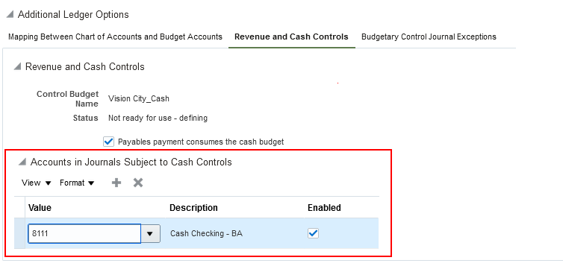Select the row header of the 8111 row

(x=19, y=233)
